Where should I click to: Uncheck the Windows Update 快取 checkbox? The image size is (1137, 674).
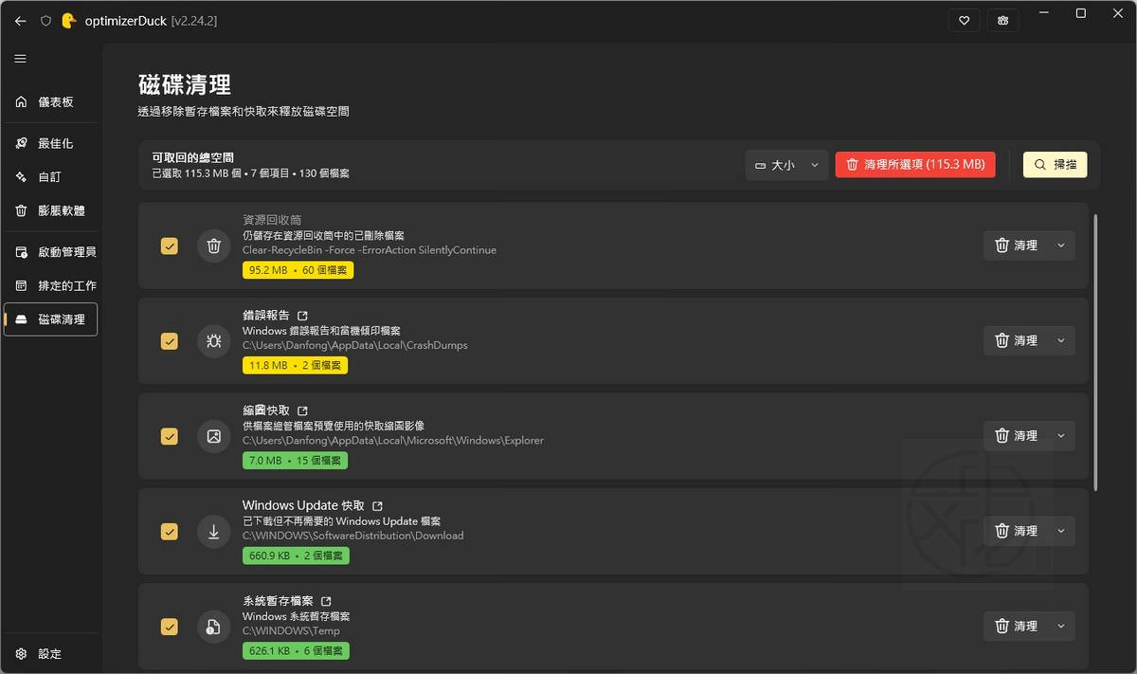click(169, 531)
